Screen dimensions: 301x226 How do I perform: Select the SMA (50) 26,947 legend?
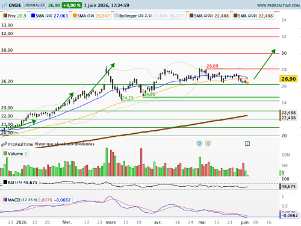[x=92, y=16]
